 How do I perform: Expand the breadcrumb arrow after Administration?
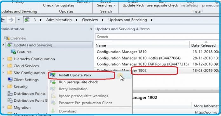pos(77,20)
